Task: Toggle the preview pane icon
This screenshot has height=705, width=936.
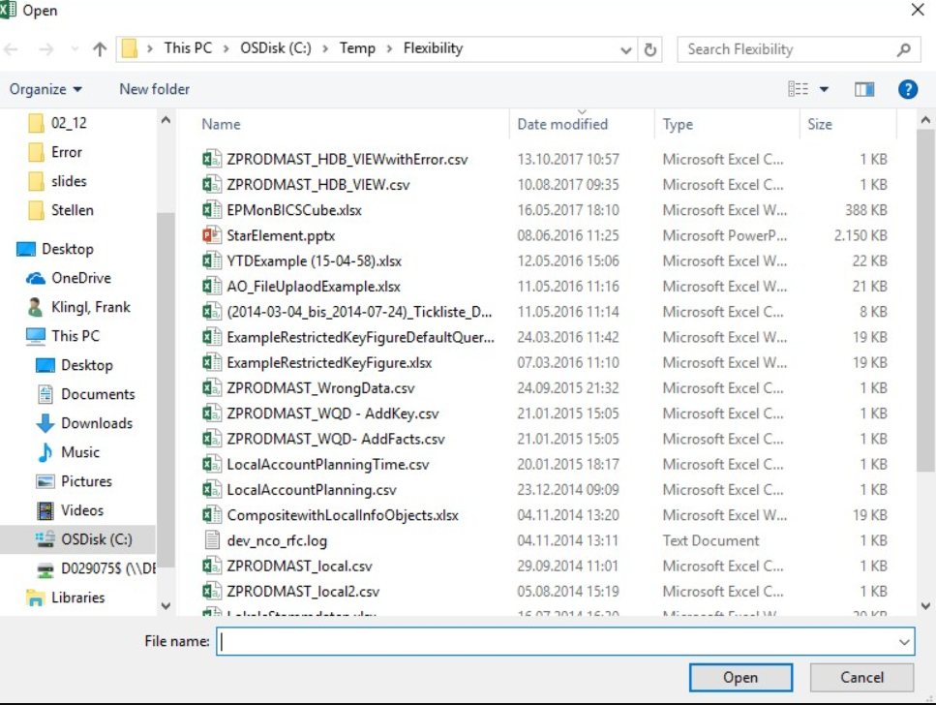Action: click(x=864, y=89)
